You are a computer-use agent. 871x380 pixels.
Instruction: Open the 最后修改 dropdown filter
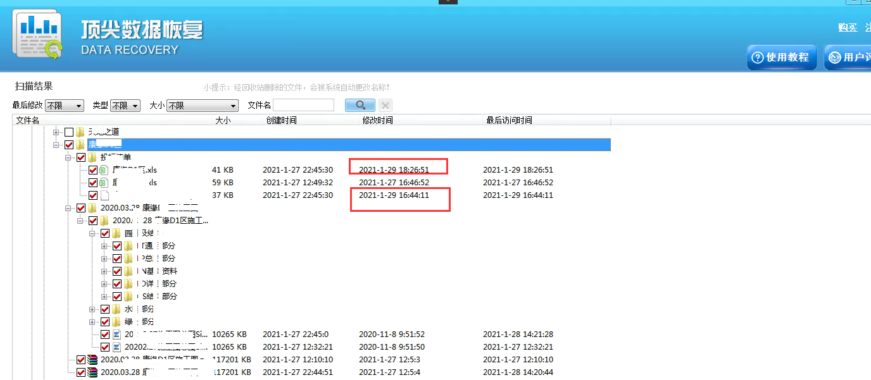[x=65, y=106]
